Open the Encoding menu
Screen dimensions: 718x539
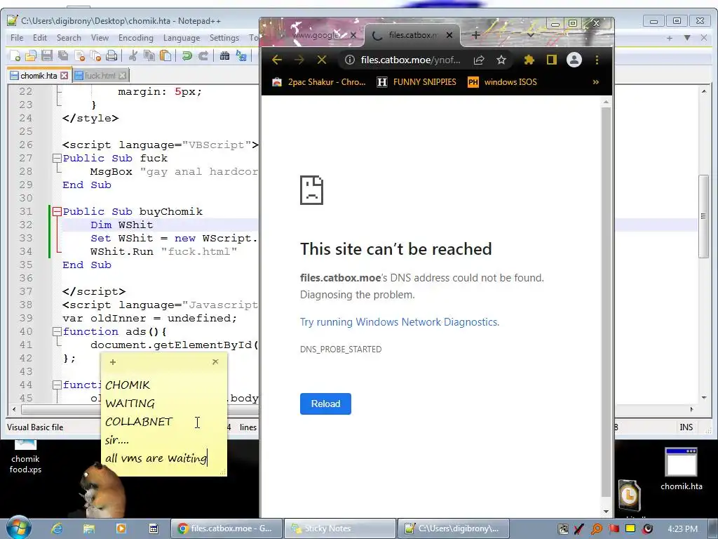click(x=135, y=38)
